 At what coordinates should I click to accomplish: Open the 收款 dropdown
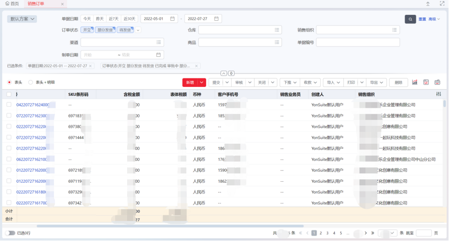[x=311, y=82]
